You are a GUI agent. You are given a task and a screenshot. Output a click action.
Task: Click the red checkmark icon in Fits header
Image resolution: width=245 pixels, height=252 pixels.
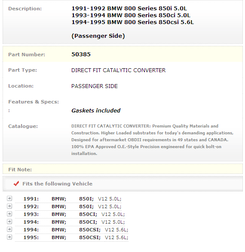(16, 184)
